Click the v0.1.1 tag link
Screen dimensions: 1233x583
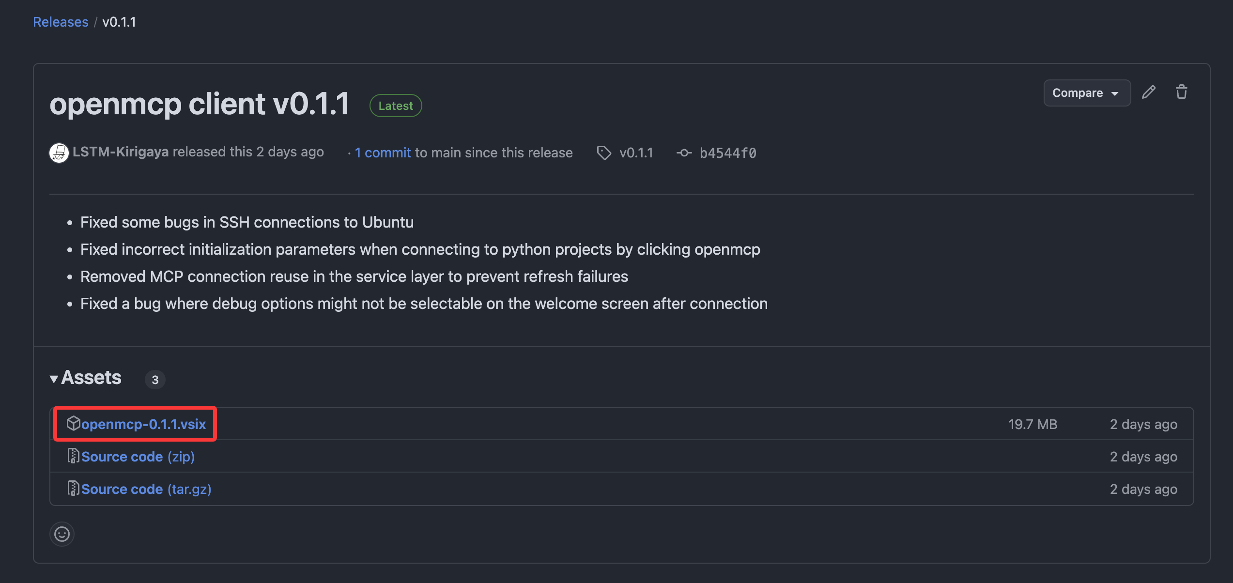(x=636, y=153)
